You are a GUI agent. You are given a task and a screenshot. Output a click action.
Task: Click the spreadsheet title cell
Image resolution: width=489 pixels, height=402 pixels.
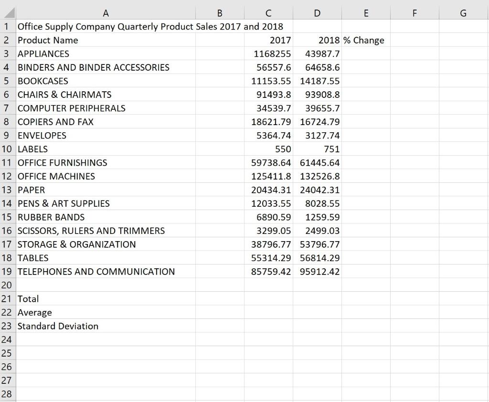[x=106, y=27]
